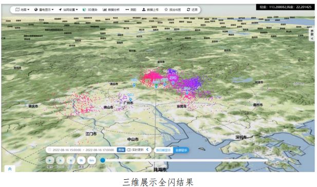Image resolution: width=317 pixels, height=187 pixels.
Task: Click the 3D cube icon
Action: point(84,9)
